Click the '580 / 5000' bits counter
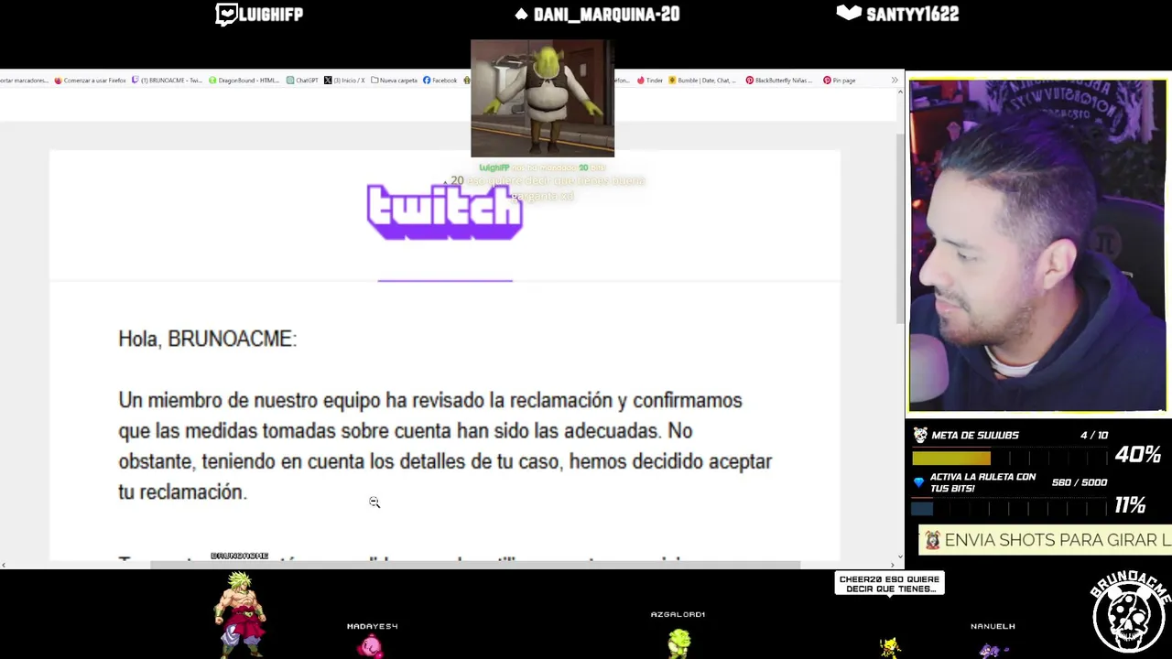 pyautogui.click(x=1080, y=482)
